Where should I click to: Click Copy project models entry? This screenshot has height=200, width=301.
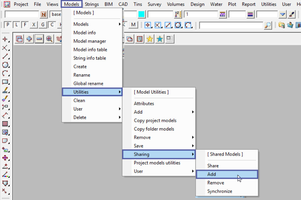(x=155, y=121)
